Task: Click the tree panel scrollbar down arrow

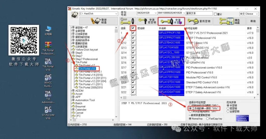Action: click(116, 117)
